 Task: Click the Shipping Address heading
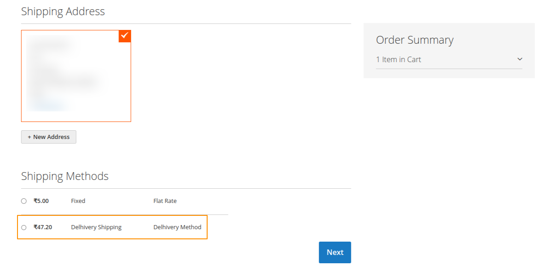tap(63, 11)
